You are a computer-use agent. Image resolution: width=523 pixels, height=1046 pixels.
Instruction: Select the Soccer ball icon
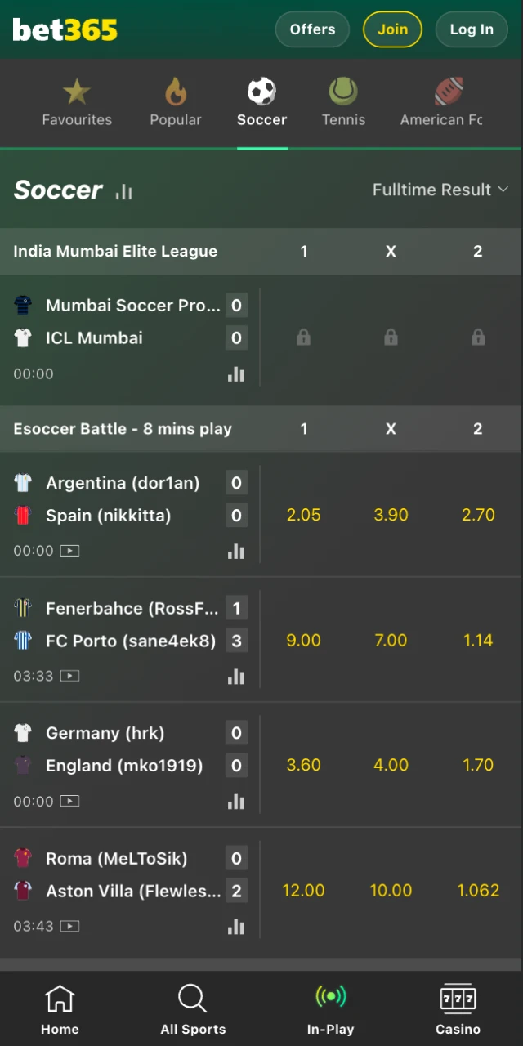click(261, 91)
